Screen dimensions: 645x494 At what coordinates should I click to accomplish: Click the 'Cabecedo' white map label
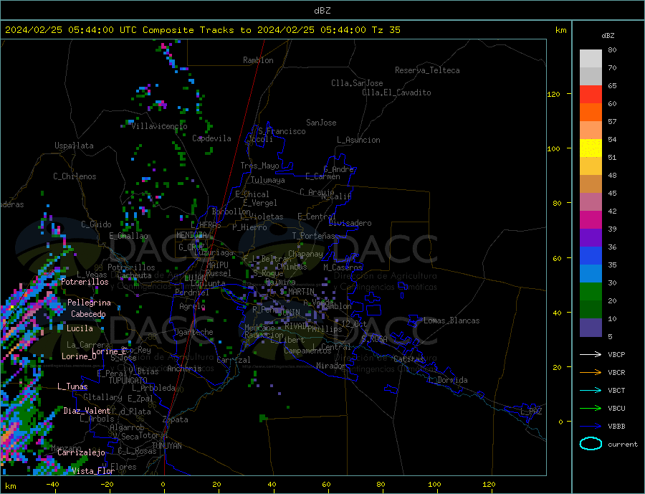88,314
